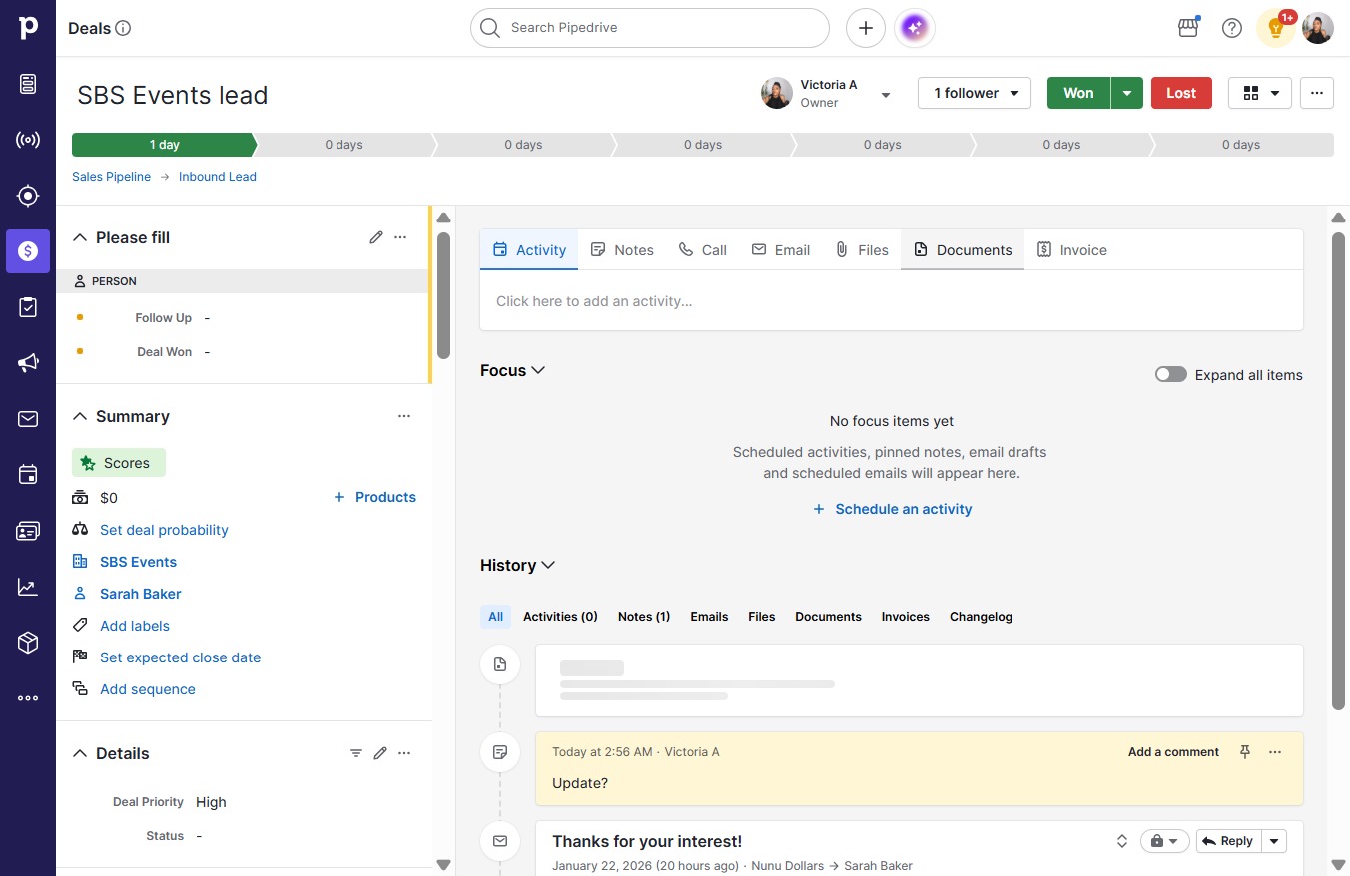Switch to the Call tab
The height and width of the screenshot is (876, 1350).
coord(703,250)
